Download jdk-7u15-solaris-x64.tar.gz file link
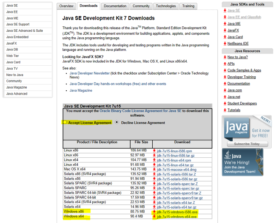The width and height of the screenshot is (275, 223). click(176, 207)
